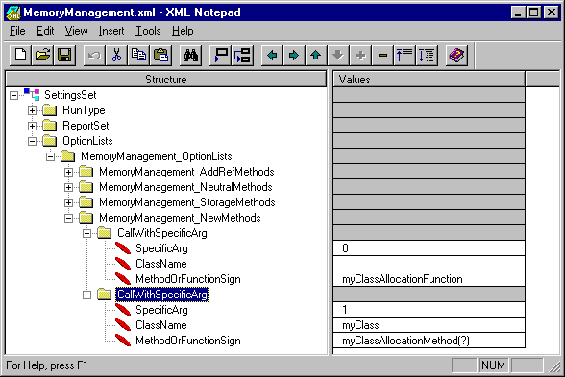Click the myClassAllocationMethod(?) value field
Screen dimensions: 565x377
429,341
